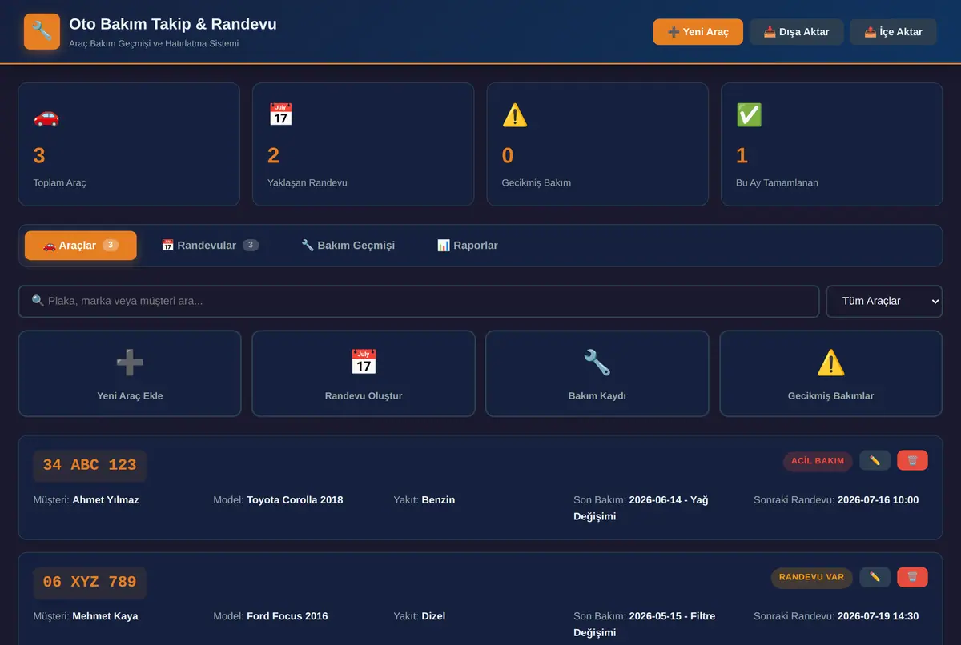Click the ACİL BAKIM status badge
The width and height of the screenshot is (961, 645).
click(818, 461)
